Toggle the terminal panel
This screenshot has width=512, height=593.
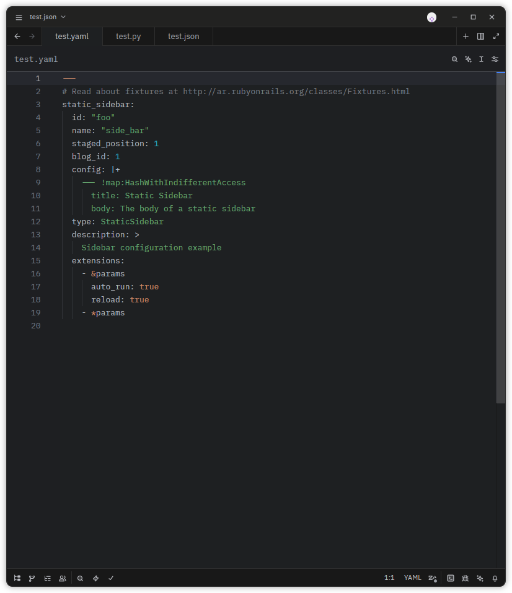pyautogui.click(x=450, y=578)
